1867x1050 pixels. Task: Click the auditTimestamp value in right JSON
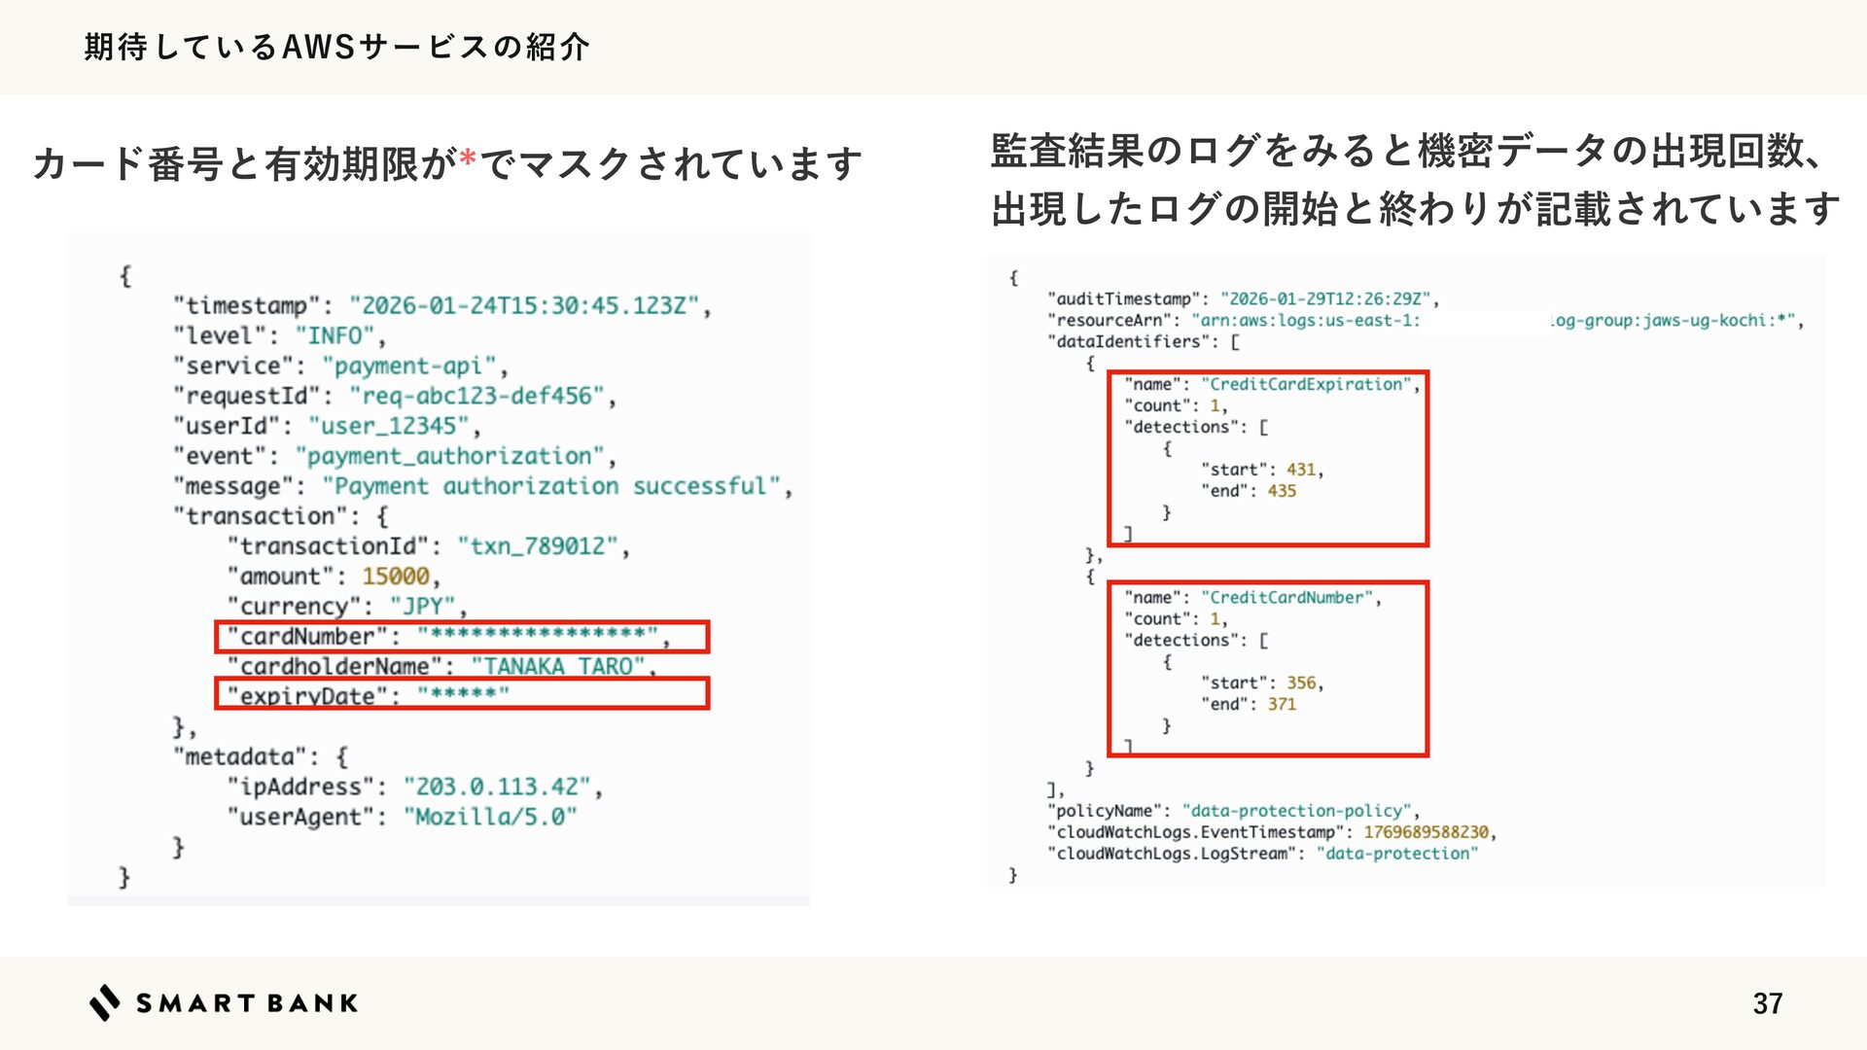(x=1324, y=298)
